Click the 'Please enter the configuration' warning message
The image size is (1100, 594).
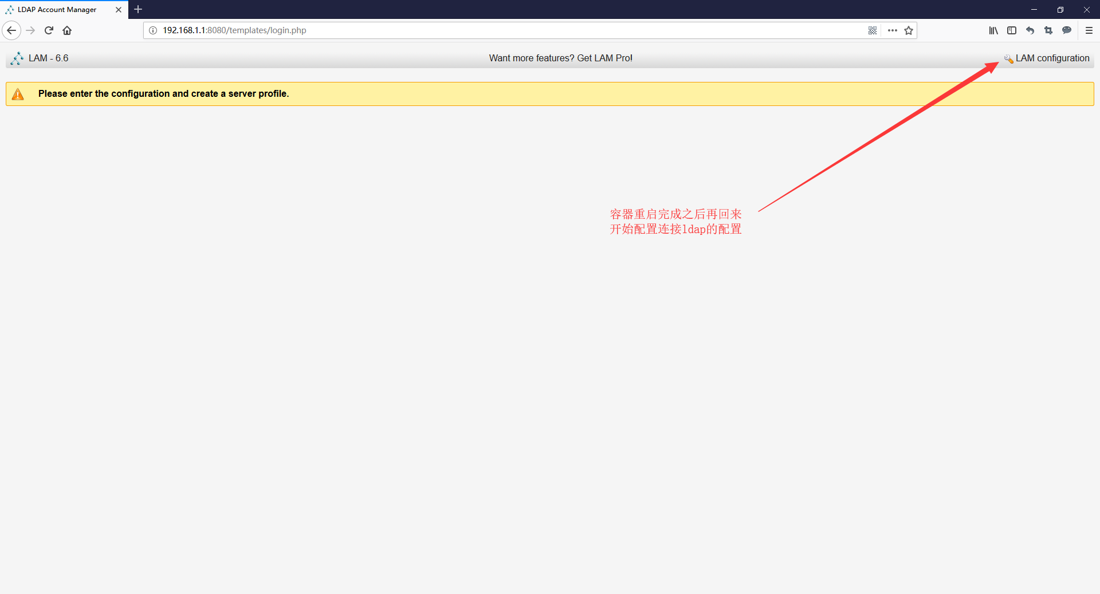(163, 94)
